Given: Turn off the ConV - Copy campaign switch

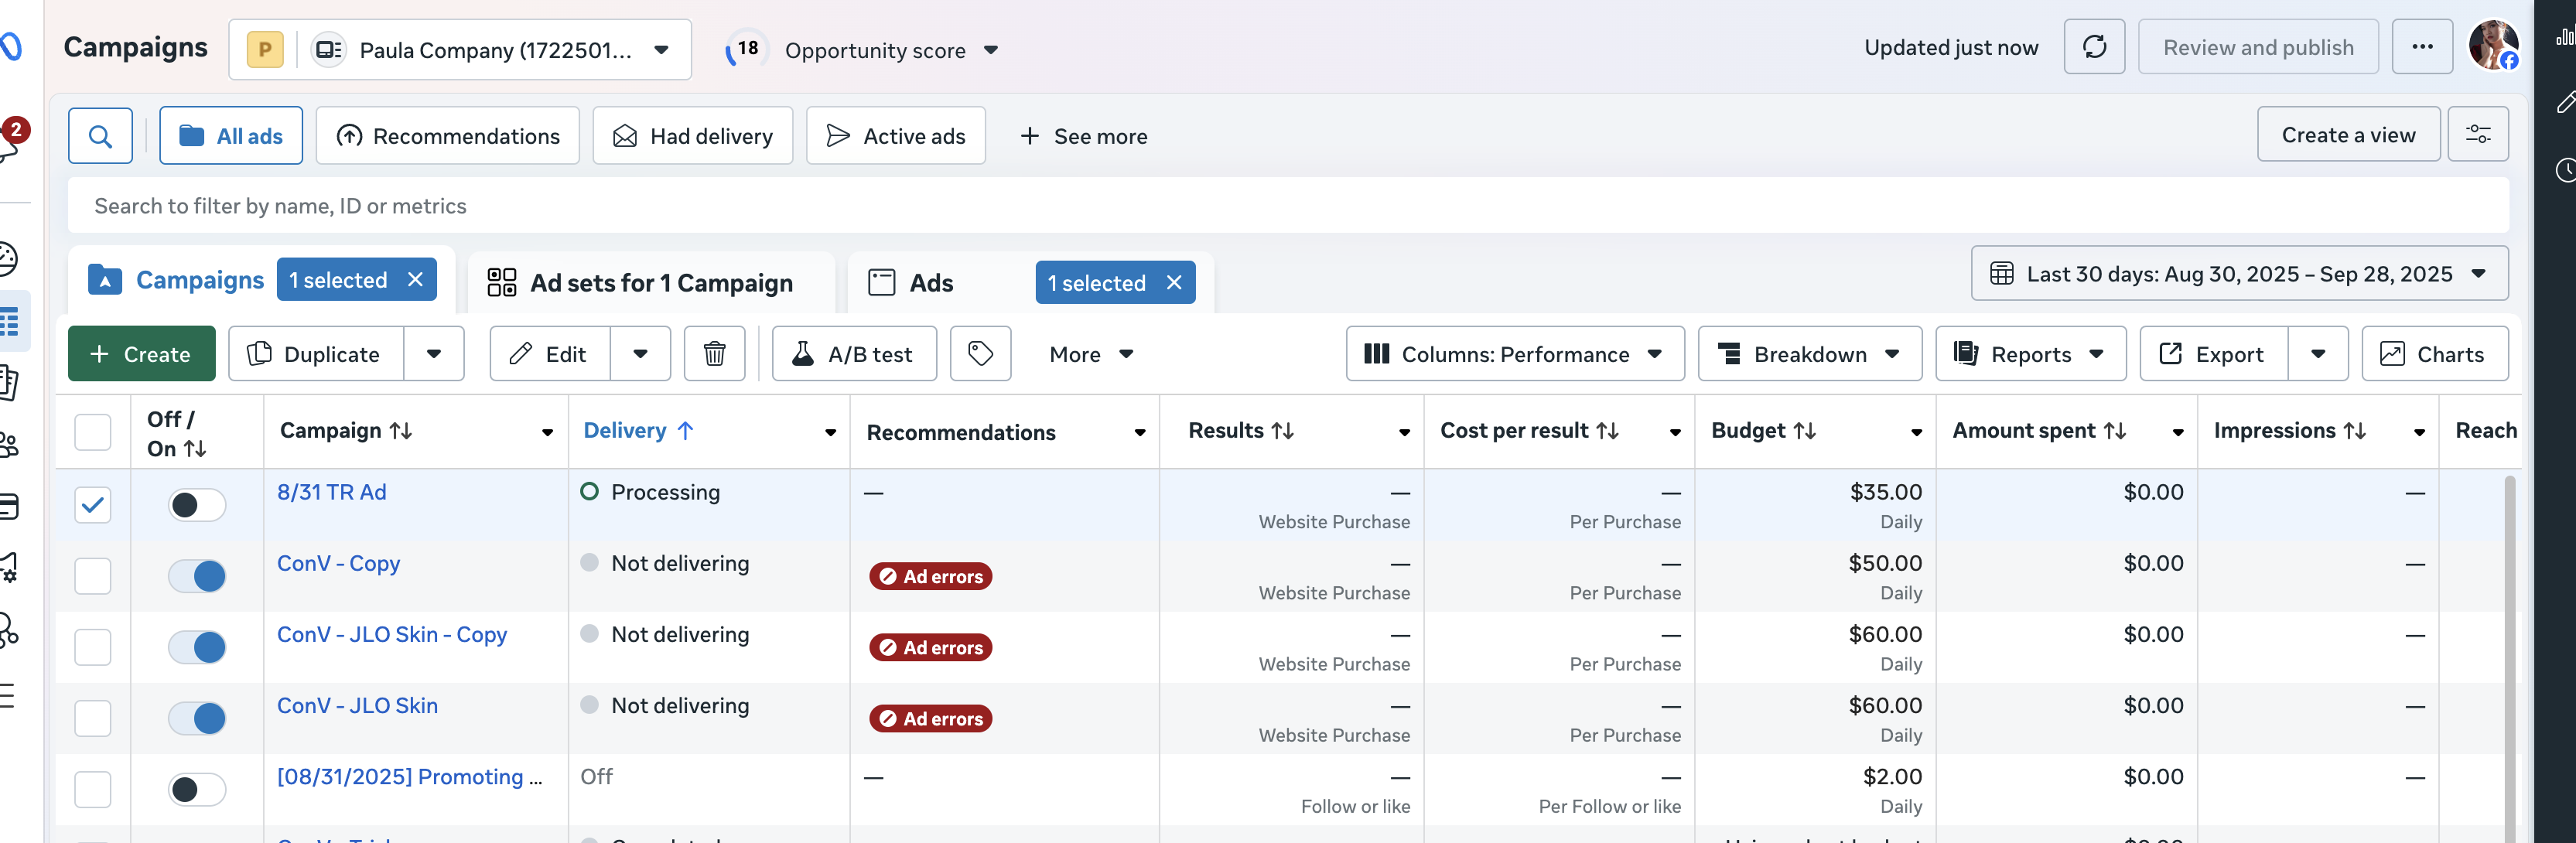Looking at the screenshot, I should coord(197,576).
